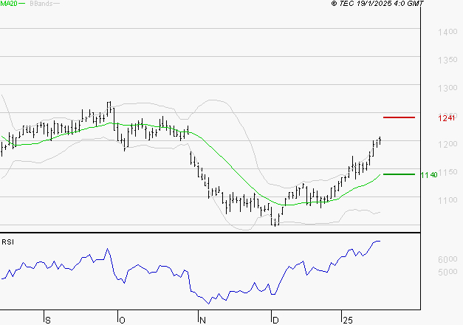The height and width of the screenshot is (325, 463).
Task: Click the D month marker on time axis
Action: tap(275, 320)
